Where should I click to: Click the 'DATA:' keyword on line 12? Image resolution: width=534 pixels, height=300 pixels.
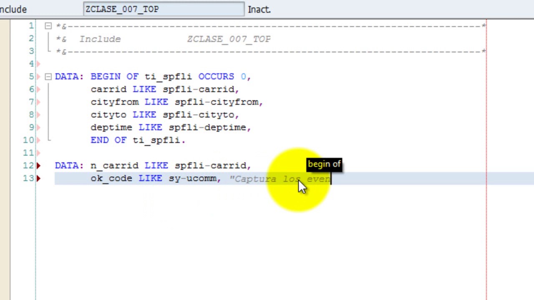69,166
